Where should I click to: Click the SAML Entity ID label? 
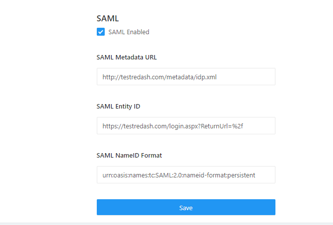[x=118, y=106]
